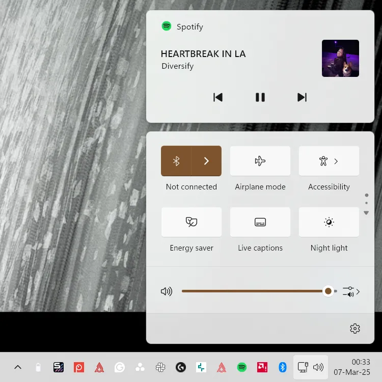Screen dimensions: 382x382
Task: Click the Spotify header in the media panel
Action: [x=182, y=26]
